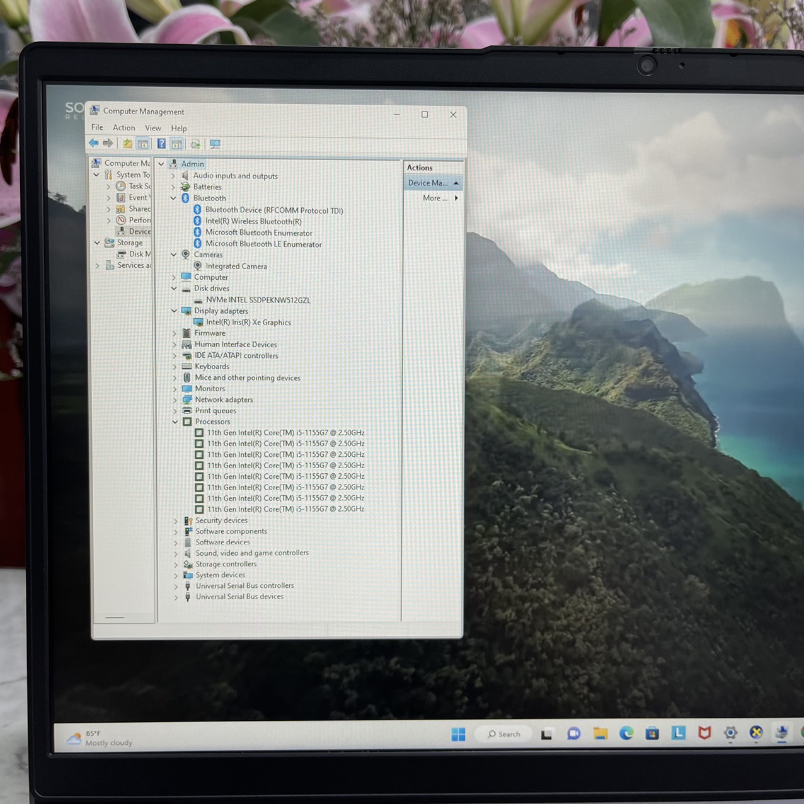Select Universal Serial Bus devices
The width and height of the screenshot is (804, 804).
point(239,597)
